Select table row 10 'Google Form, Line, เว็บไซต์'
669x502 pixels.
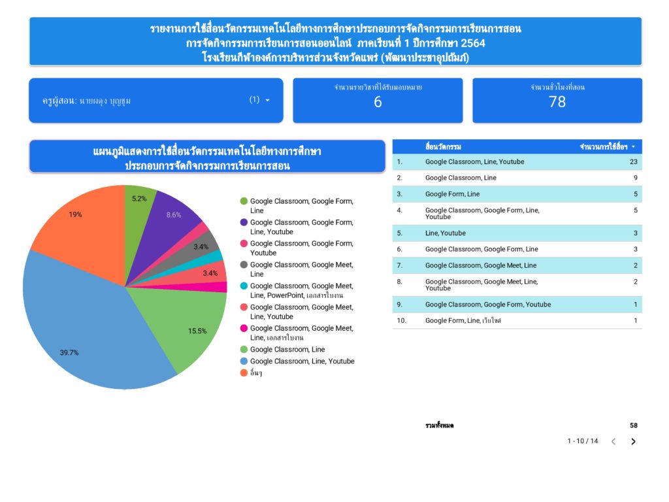(x=517, y=320)
